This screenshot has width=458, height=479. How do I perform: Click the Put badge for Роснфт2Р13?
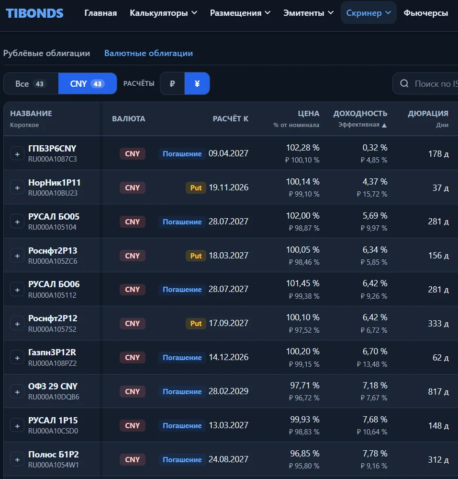(x=196, y=256)
